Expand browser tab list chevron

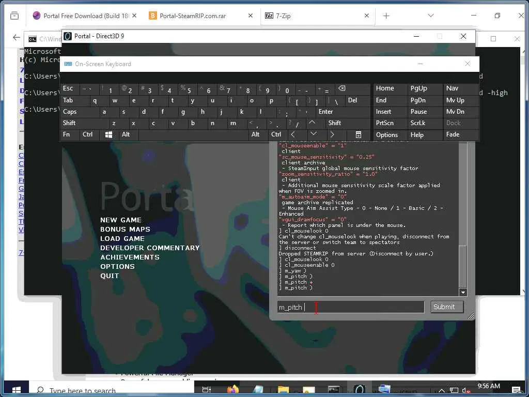431,16
